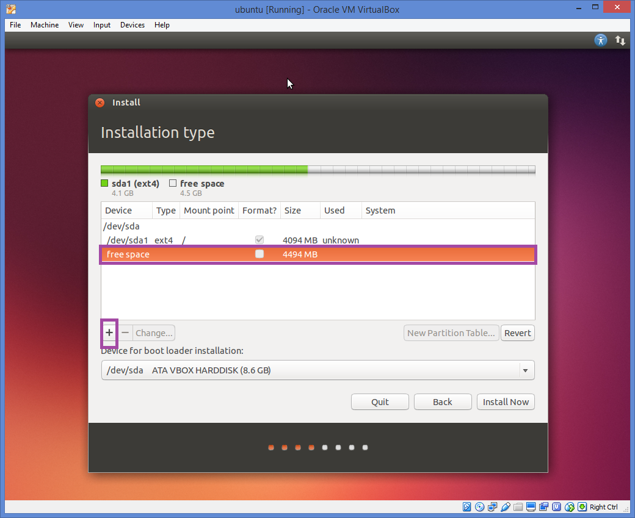Open the Devices menu
635x518 pixels.
(x=132, y=24)
